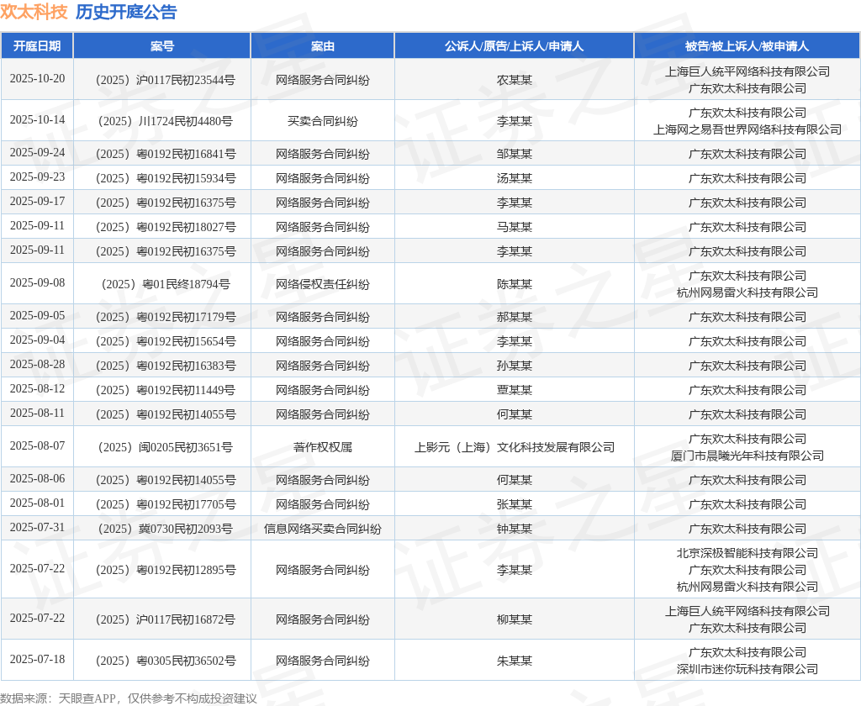Screen dimensions: 861x706
Task: Click 杭州网易雷火科技有限公司 in the 2025-09-08 row
Action: coord(747,292)
